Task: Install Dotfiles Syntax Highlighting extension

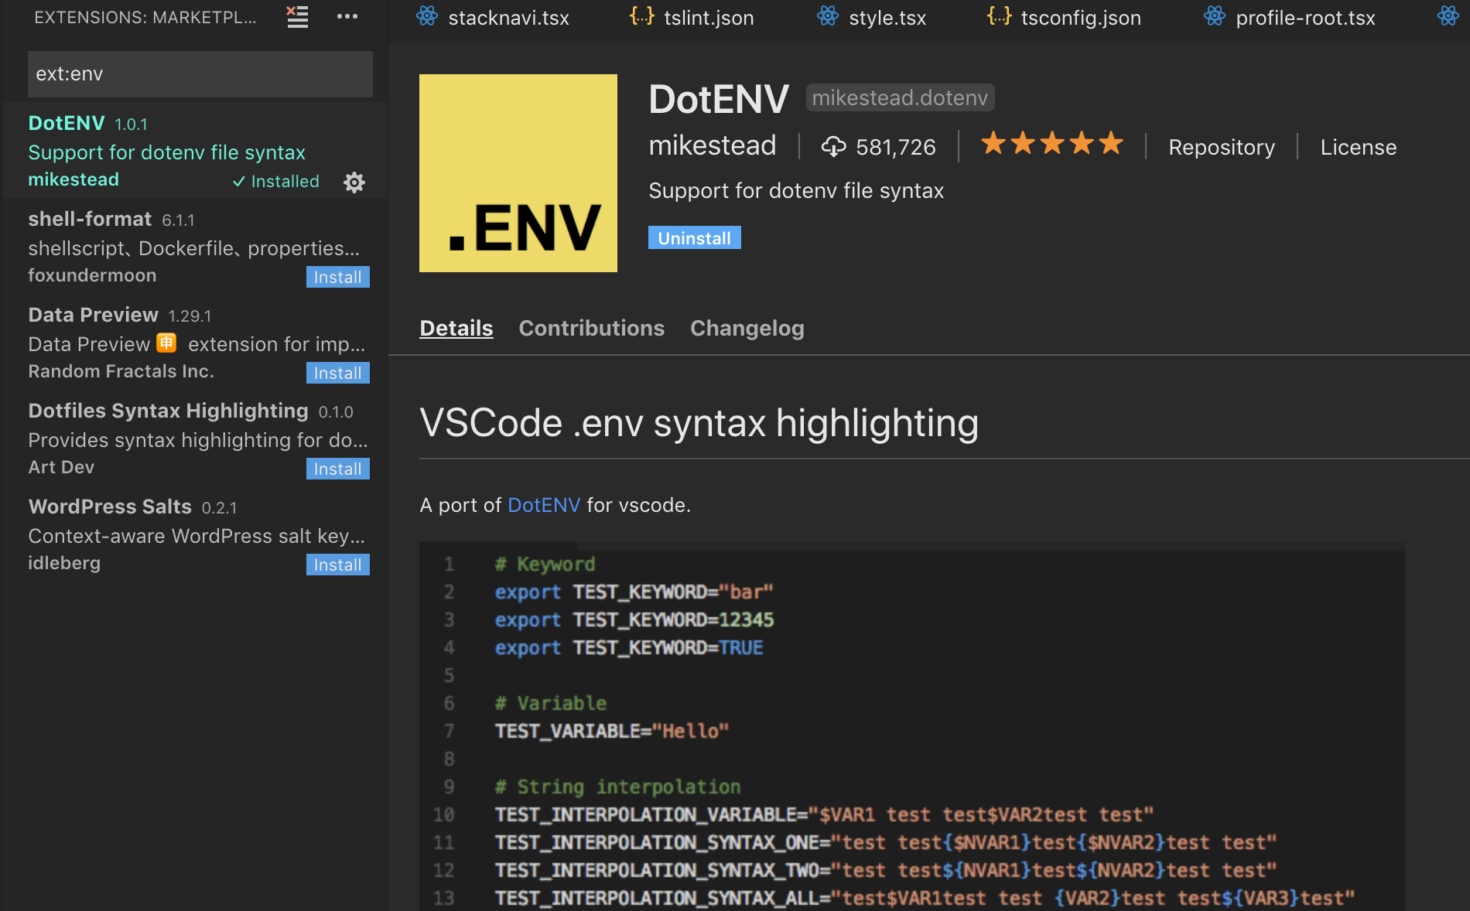Action: pyautogui.click(x=338, y=469)
